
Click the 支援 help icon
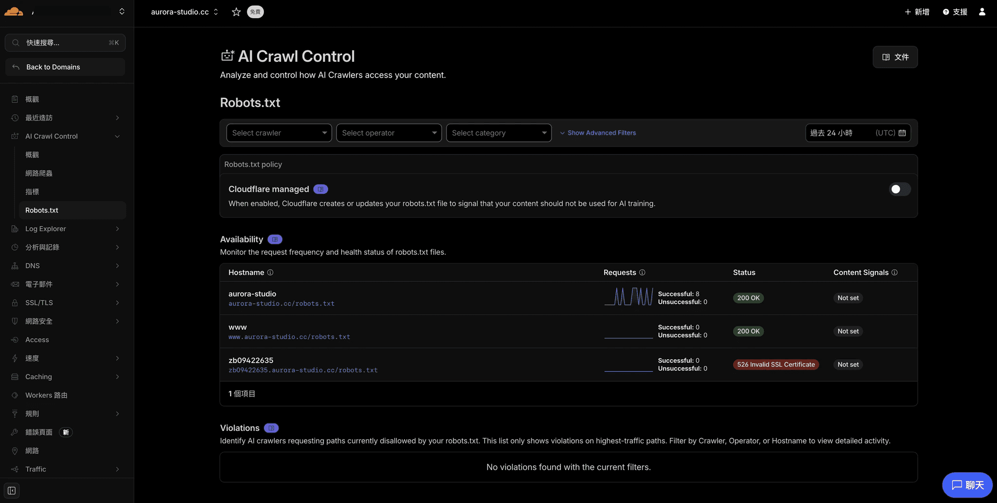coord(946,12)
